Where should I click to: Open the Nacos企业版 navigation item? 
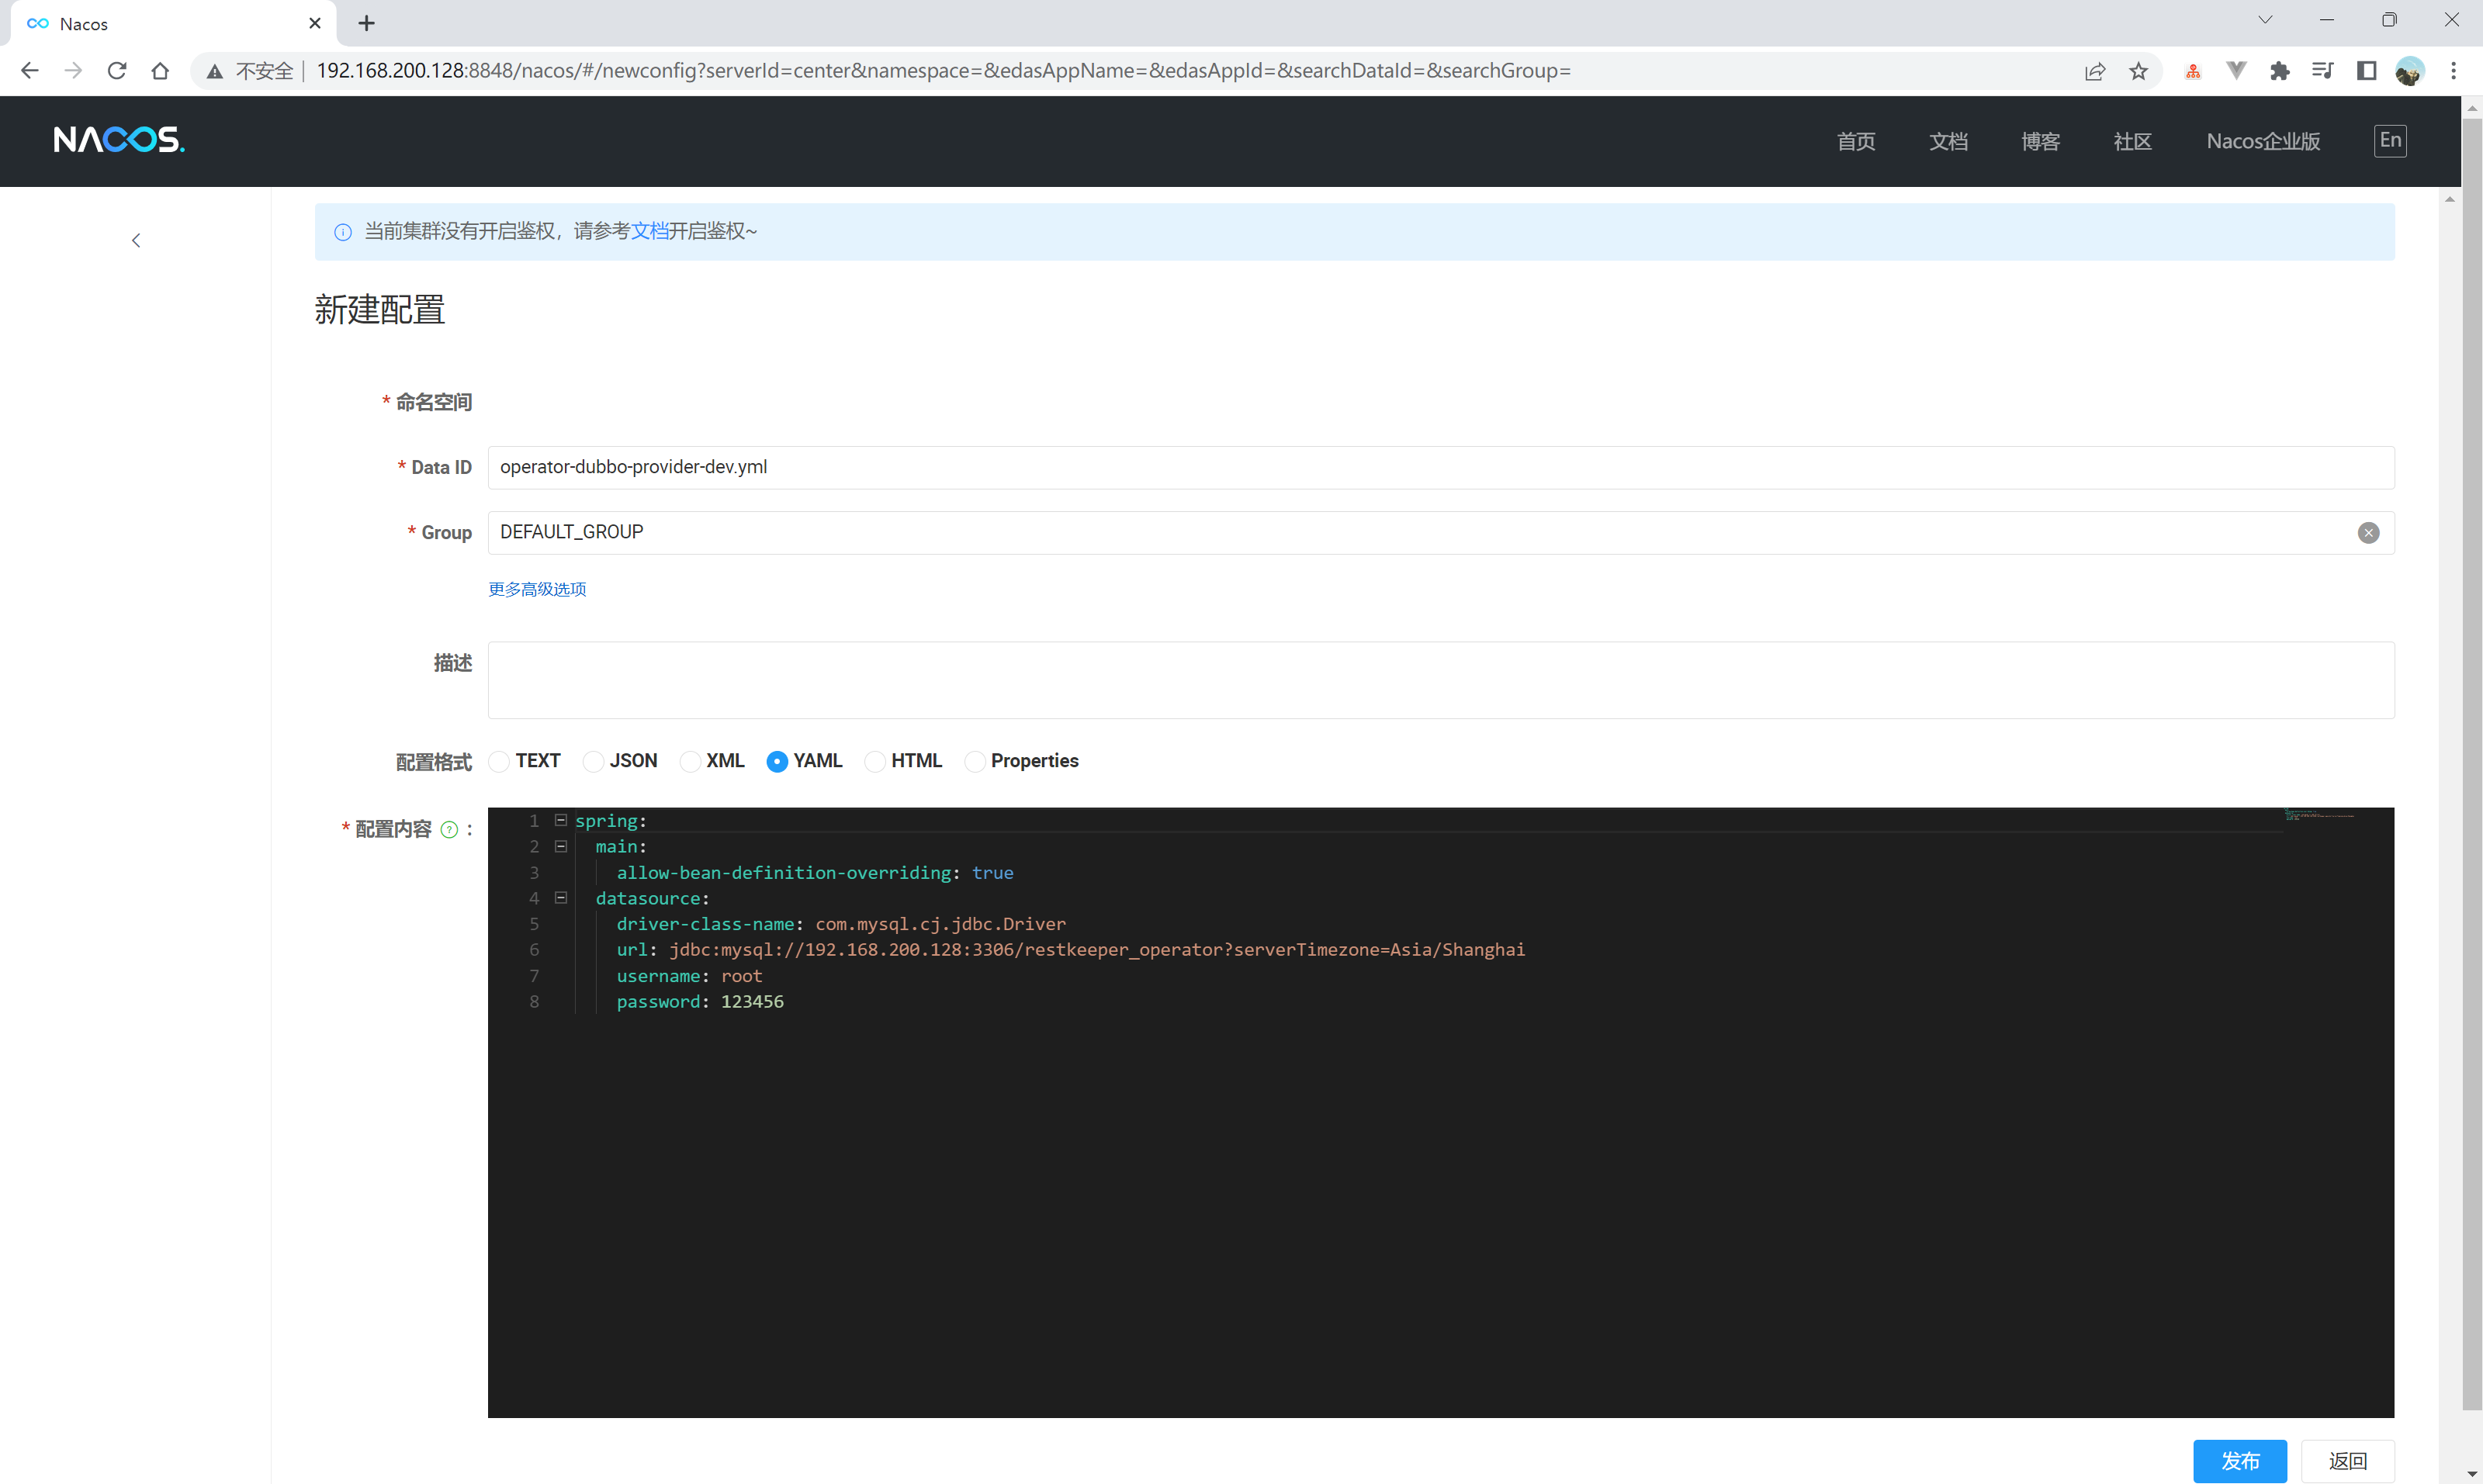tap(2262, 141)
